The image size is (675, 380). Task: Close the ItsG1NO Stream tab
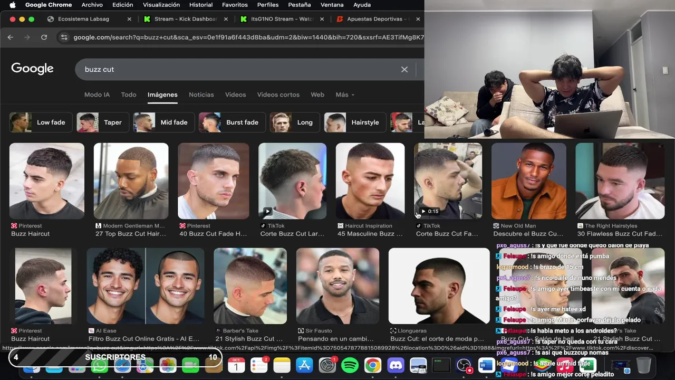(322, 19)
